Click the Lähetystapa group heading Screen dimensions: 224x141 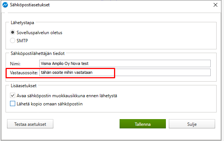coord(23,23)
